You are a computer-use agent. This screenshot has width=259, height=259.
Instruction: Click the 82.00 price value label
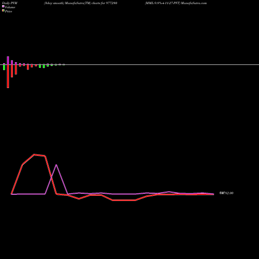point(226,193)
